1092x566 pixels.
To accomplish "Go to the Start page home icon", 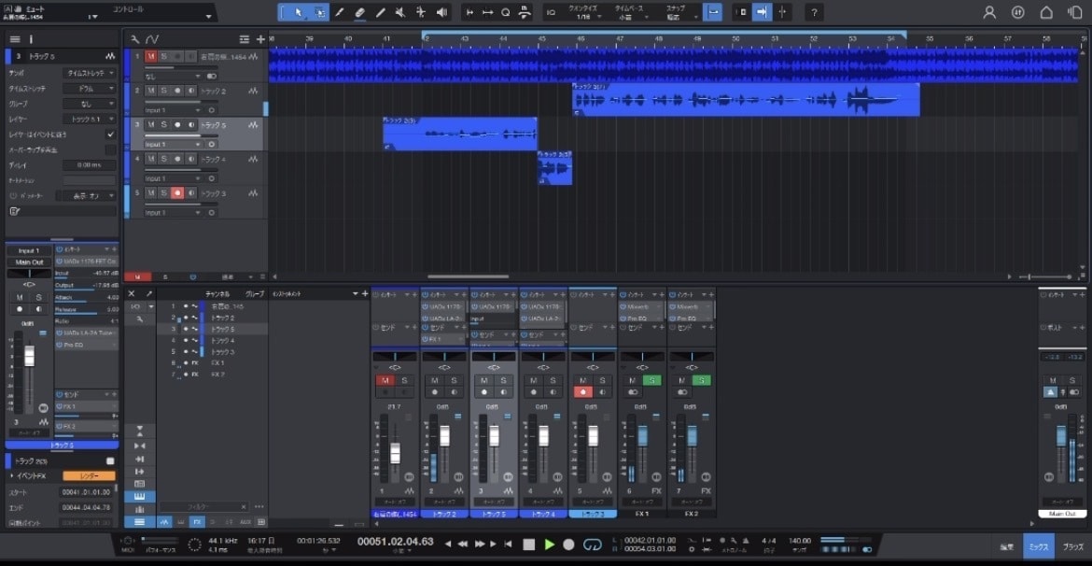I will click(x=1046, y=12).
